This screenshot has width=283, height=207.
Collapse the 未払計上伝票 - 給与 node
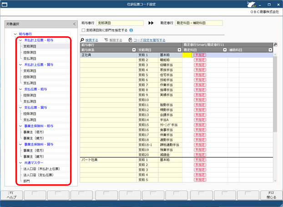(20, 40)
